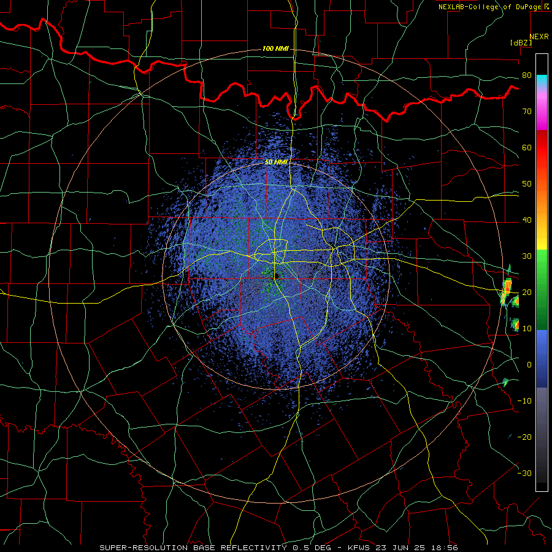Viewport: 552px width, 552px height.
Task: Click the -20 value on the dBZ scale
Action: [524, 437]
